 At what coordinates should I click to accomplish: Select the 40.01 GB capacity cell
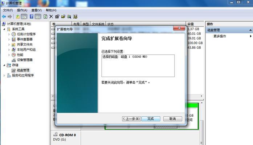(194, 33)
